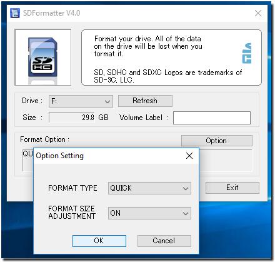Click the 'Volume Label :' text

144,118
